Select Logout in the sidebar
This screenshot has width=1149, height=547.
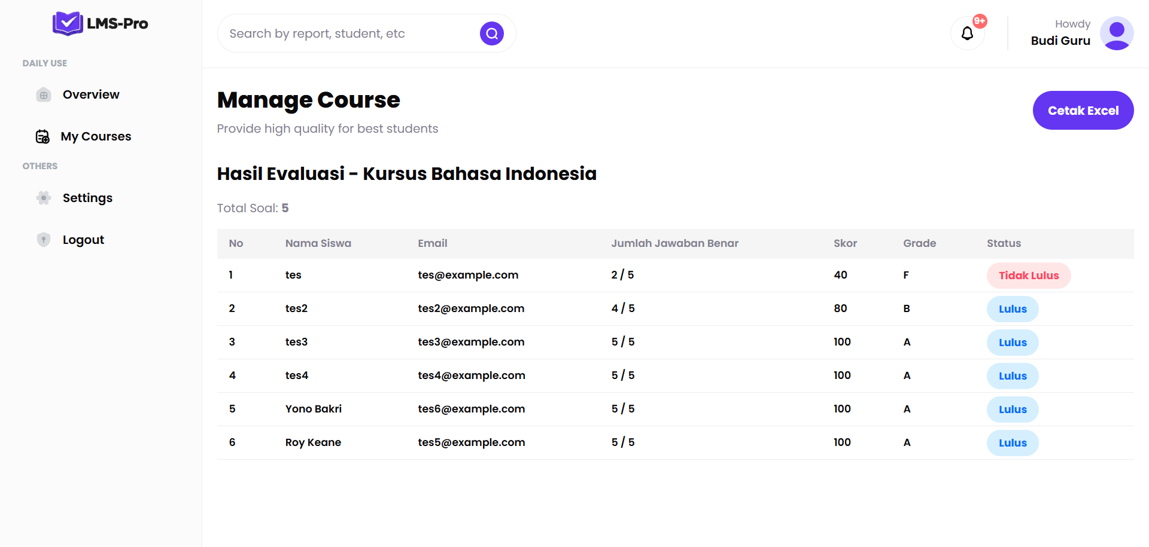83,240
